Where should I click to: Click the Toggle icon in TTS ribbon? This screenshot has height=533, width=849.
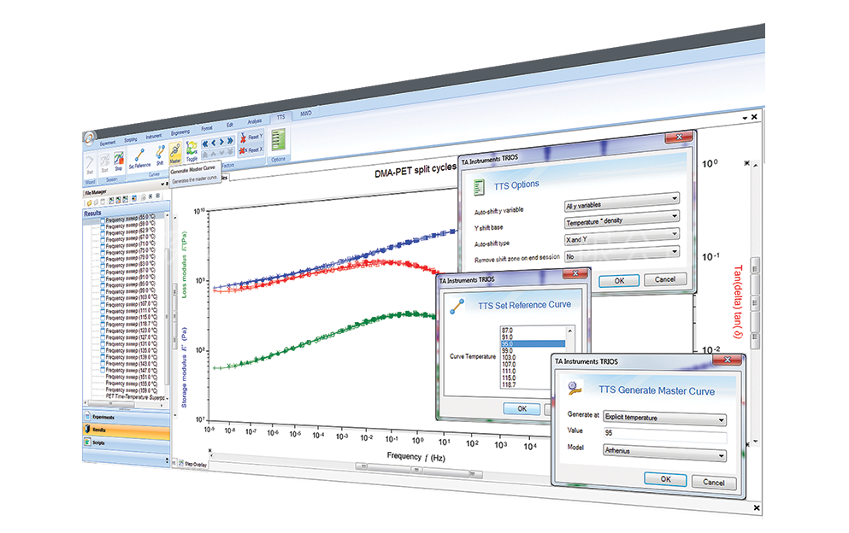[x=192, y=150]
